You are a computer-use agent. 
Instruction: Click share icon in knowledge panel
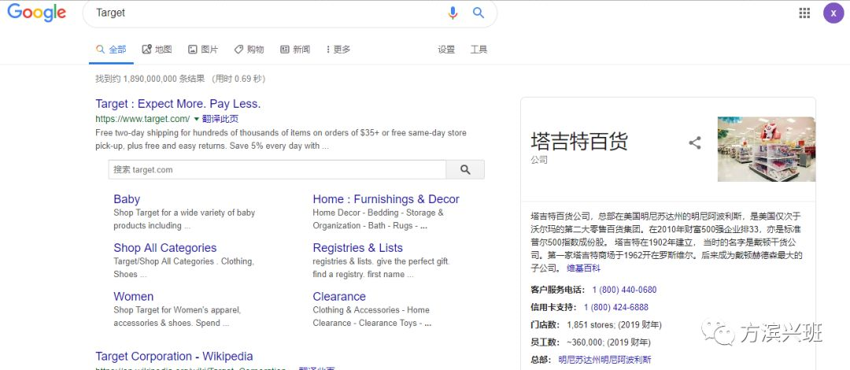694,143
